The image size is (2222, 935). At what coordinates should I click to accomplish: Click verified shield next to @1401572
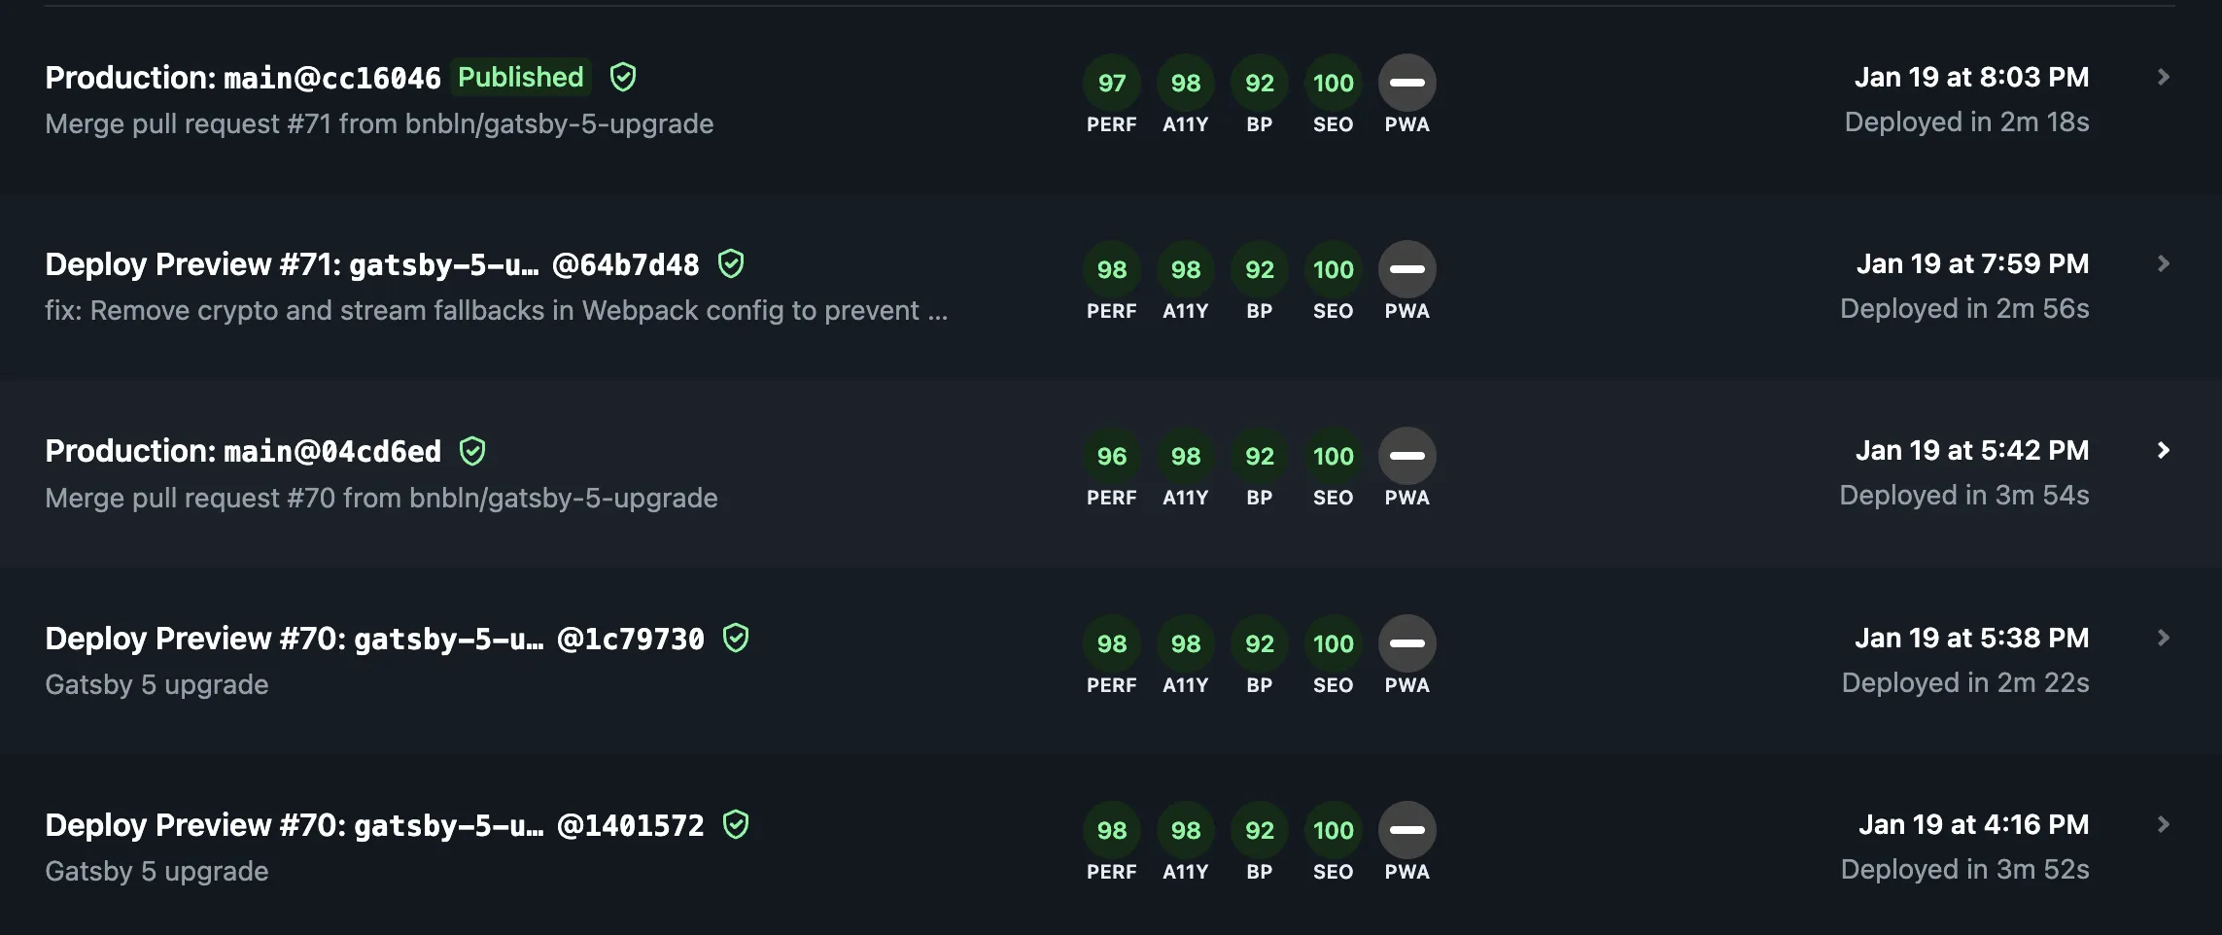click(x=736, y=825)
